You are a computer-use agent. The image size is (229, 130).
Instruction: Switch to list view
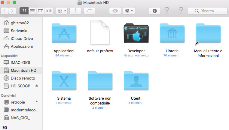click(x=32, y=11)
